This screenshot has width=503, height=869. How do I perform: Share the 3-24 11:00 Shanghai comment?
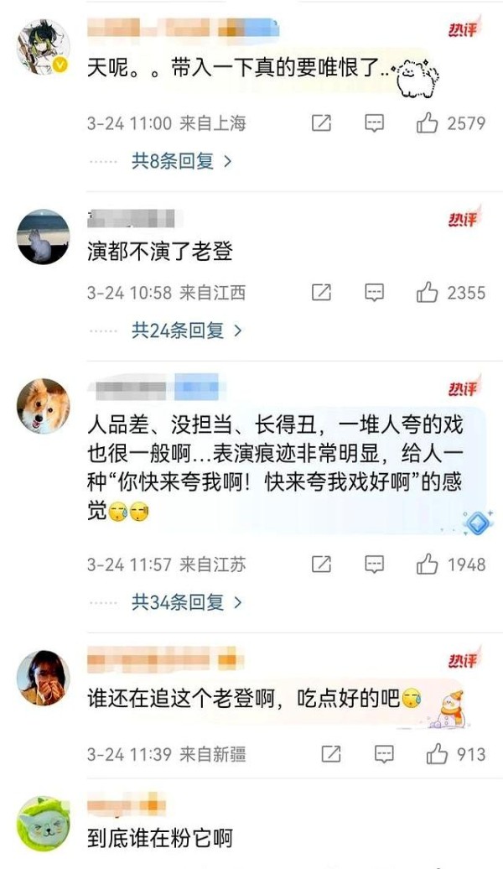tap(321, 123)
